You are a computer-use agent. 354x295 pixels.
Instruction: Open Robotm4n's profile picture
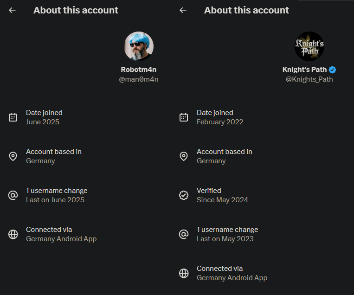(139, 46)
